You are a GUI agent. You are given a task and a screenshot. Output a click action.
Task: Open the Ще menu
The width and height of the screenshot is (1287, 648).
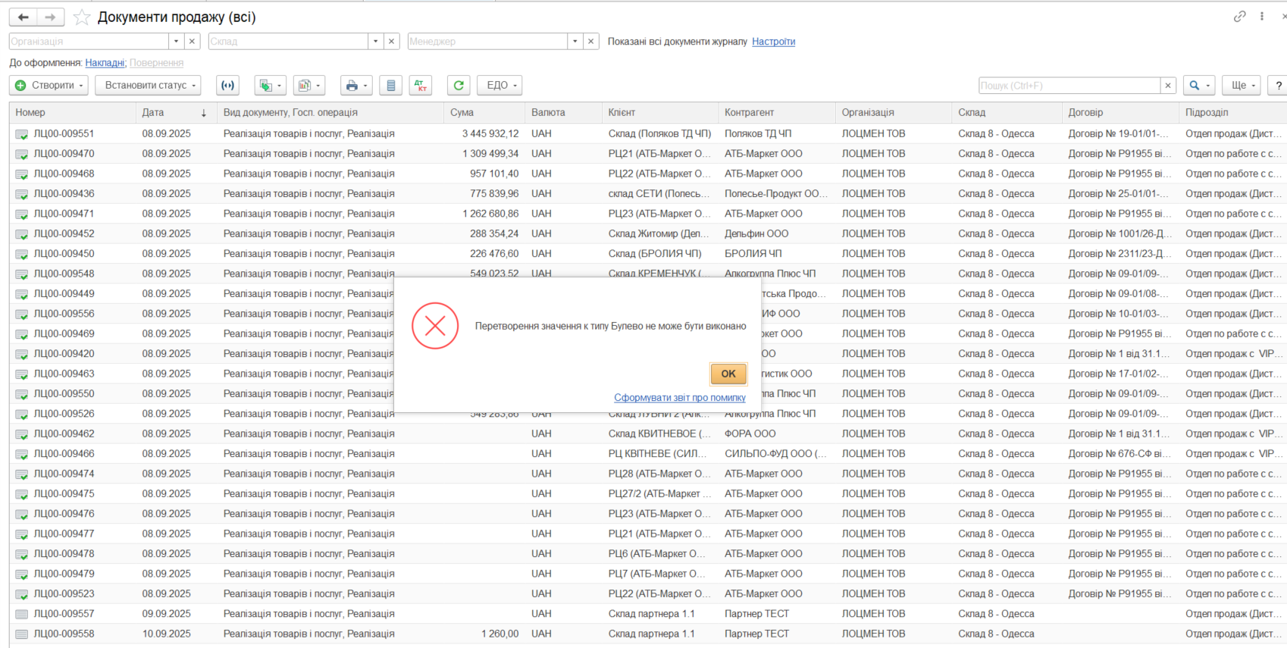point(1241,86)
